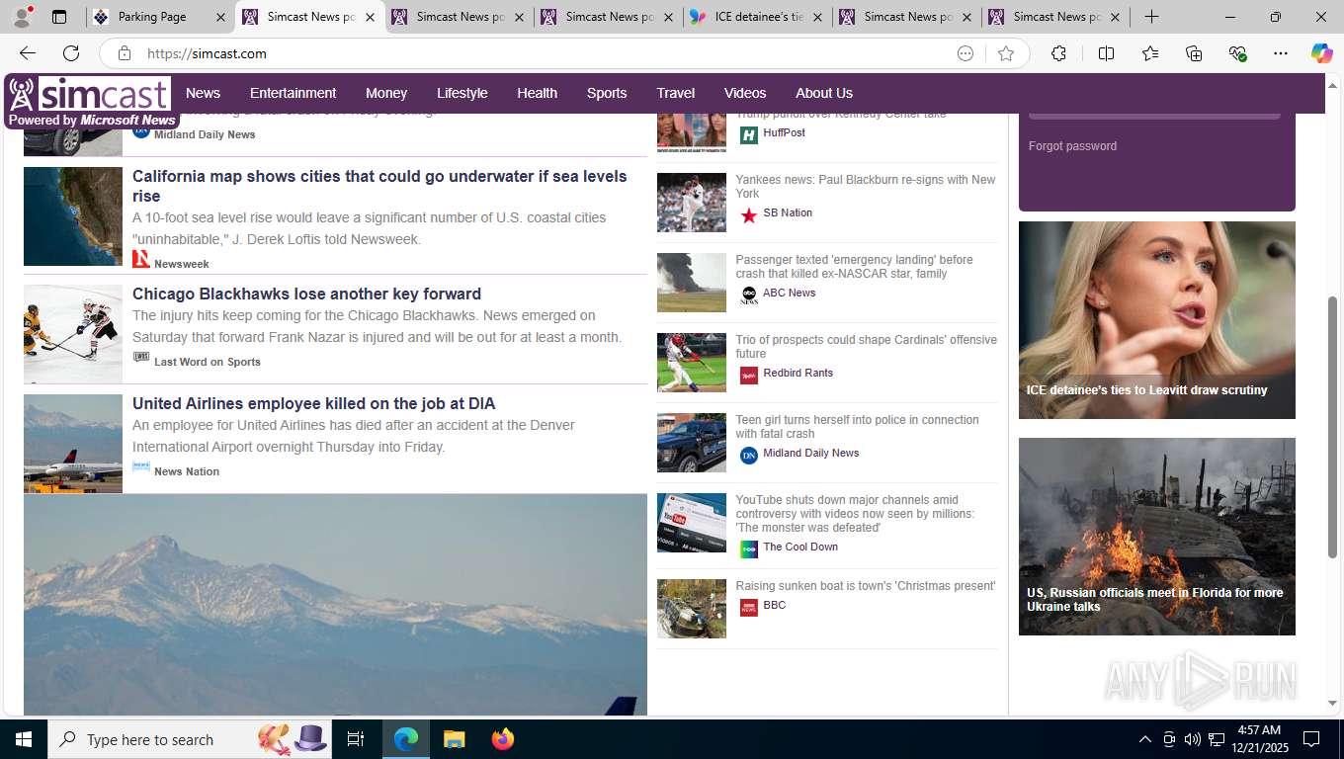The width and height of the screenshot is (1344, 759).
Task: Open the News menu item
Action: point(203,93)
